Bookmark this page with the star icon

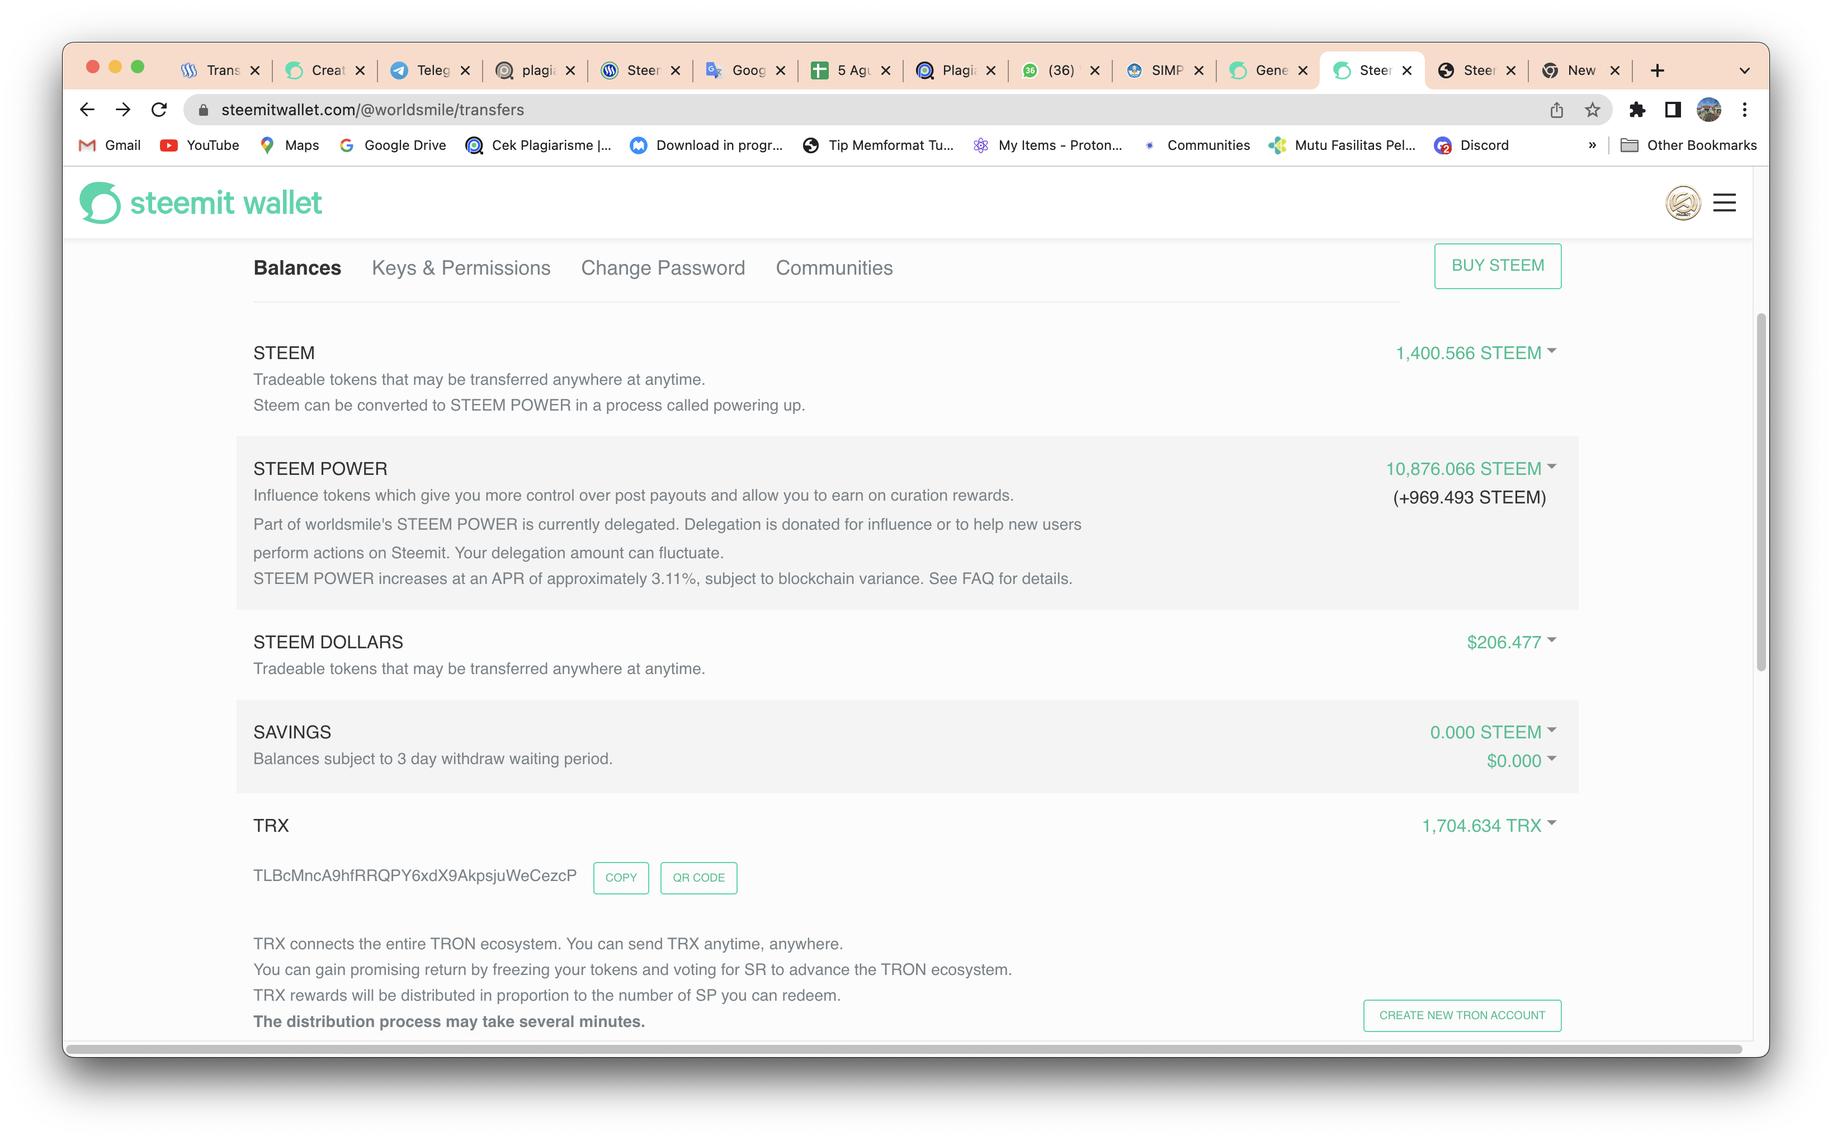tap(1592, 110)
